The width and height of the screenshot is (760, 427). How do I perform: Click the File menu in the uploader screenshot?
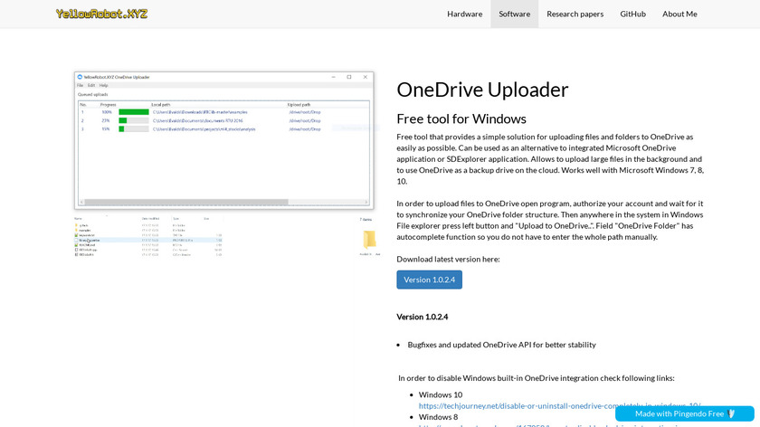[80, 85]
